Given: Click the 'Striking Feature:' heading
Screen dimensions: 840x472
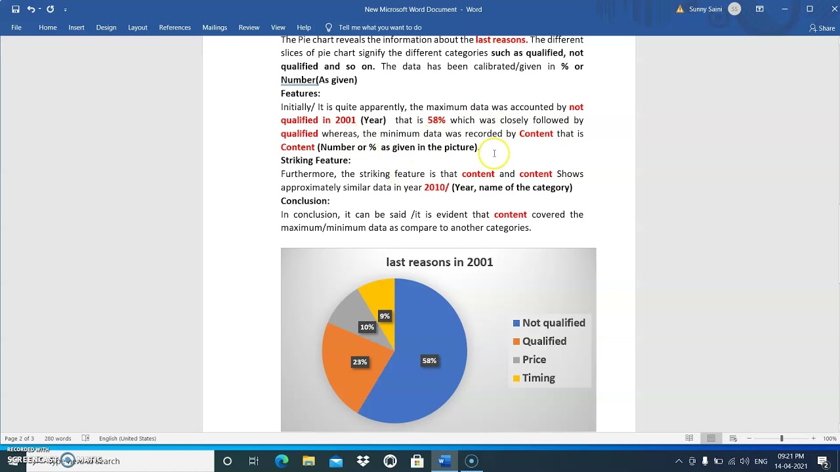Looking at the screenshot, I should click(316, 161).
